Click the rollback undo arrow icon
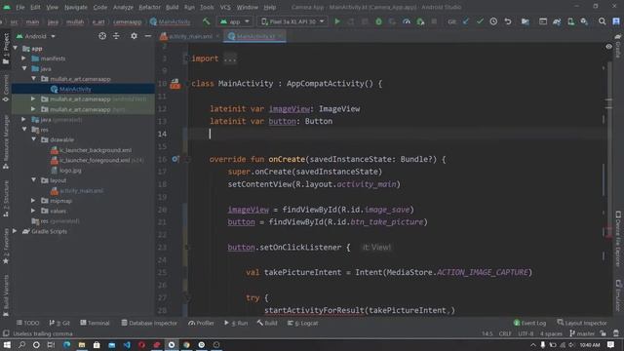The width and height of the screenshot is (624, 351). pos(508,21)
